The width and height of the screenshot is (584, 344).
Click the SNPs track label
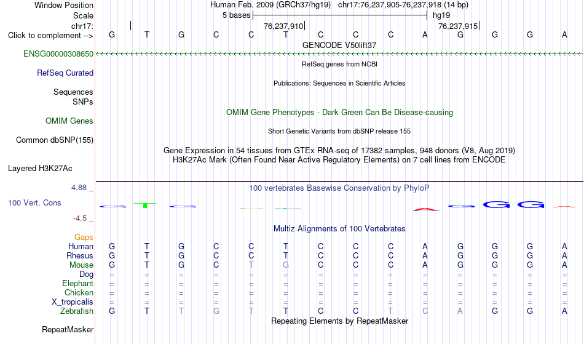(83, 102)
